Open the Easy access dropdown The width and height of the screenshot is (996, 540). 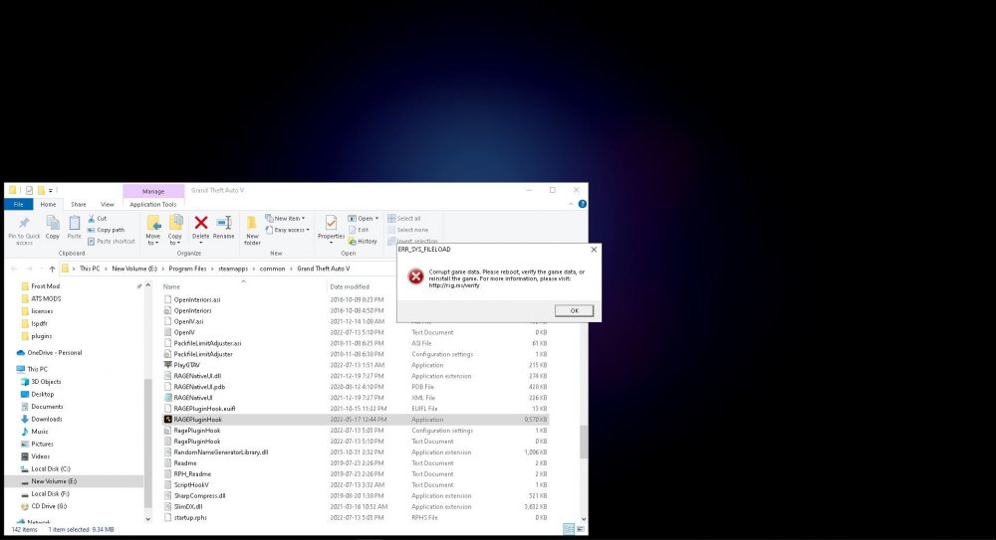(287, 230)
